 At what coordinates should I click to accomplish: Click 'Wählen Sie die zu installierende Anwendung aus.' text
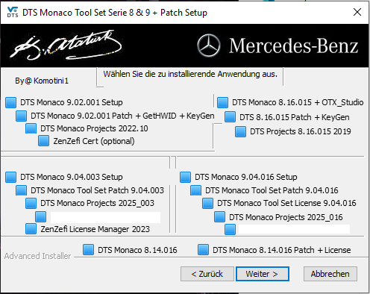[190, 74]
